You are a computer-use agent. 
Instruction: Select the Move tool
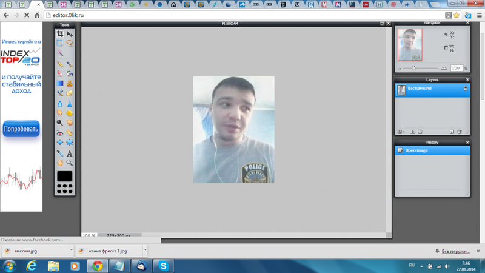click(x=70, y=34)
